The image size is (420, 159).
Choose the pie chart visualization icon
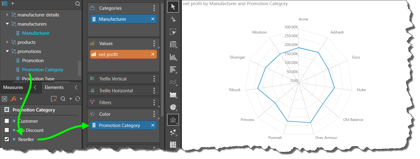click(x=173, y=107)
